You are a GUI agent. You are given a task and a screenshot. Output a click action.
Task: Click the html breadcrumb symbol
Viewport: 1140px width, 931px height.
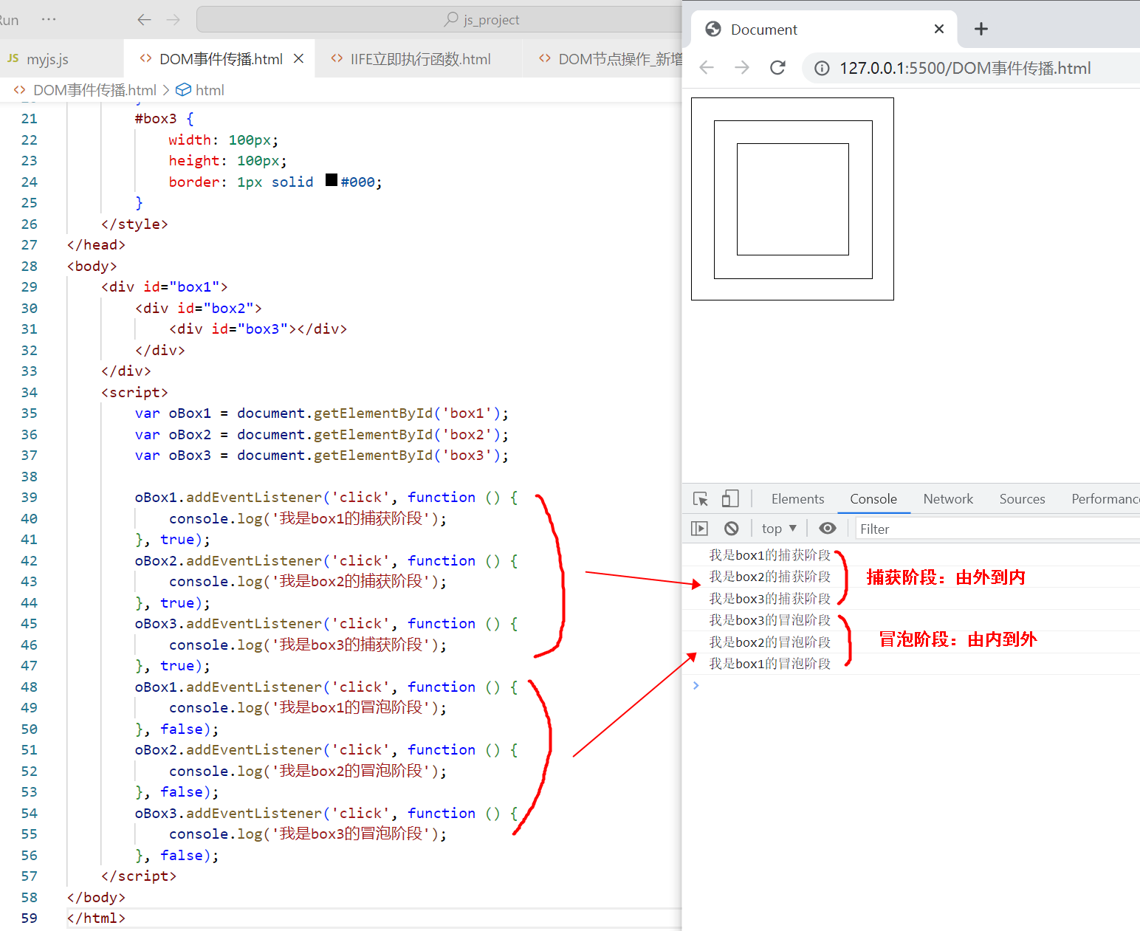(x=210, y=90)
